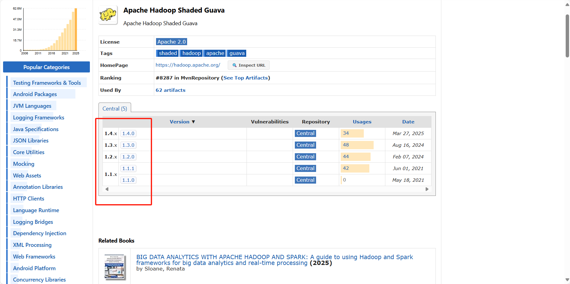Click Central repository for version 1.2.0
The width and height of the screenshot is (570, 284).
[305, 157]
